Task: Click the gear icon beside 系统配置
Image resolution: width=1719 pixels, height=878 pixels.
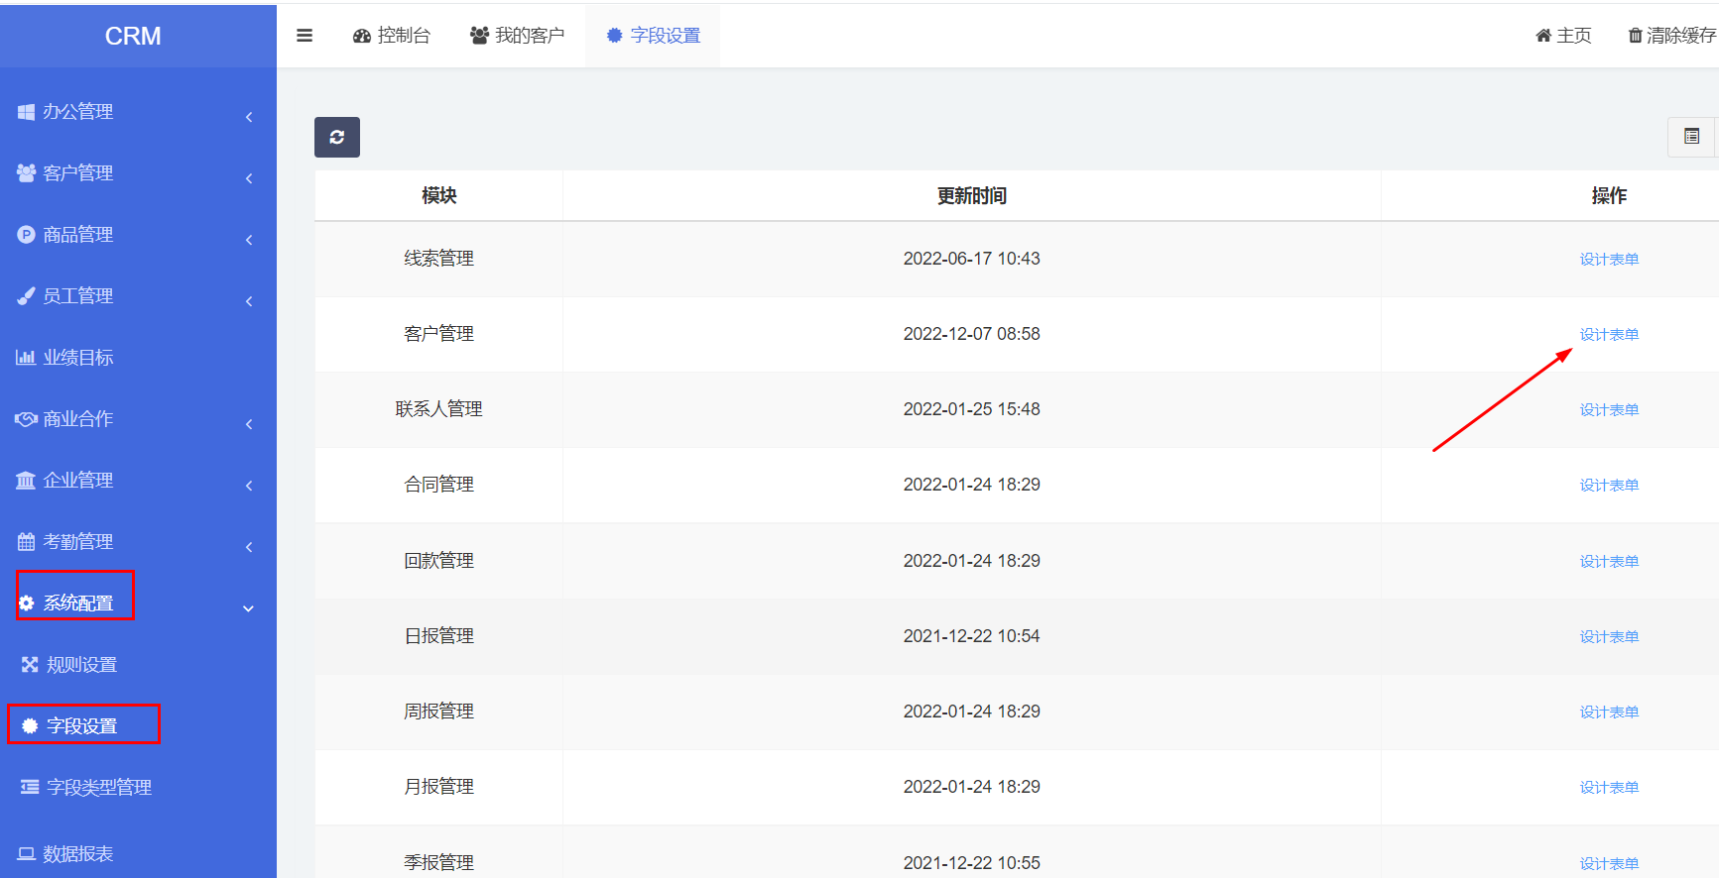Action: 27,604
